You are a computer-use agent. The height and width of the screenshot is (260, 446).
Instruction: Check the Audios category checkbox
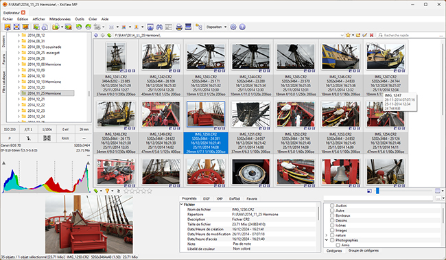[x=332, y=205]
